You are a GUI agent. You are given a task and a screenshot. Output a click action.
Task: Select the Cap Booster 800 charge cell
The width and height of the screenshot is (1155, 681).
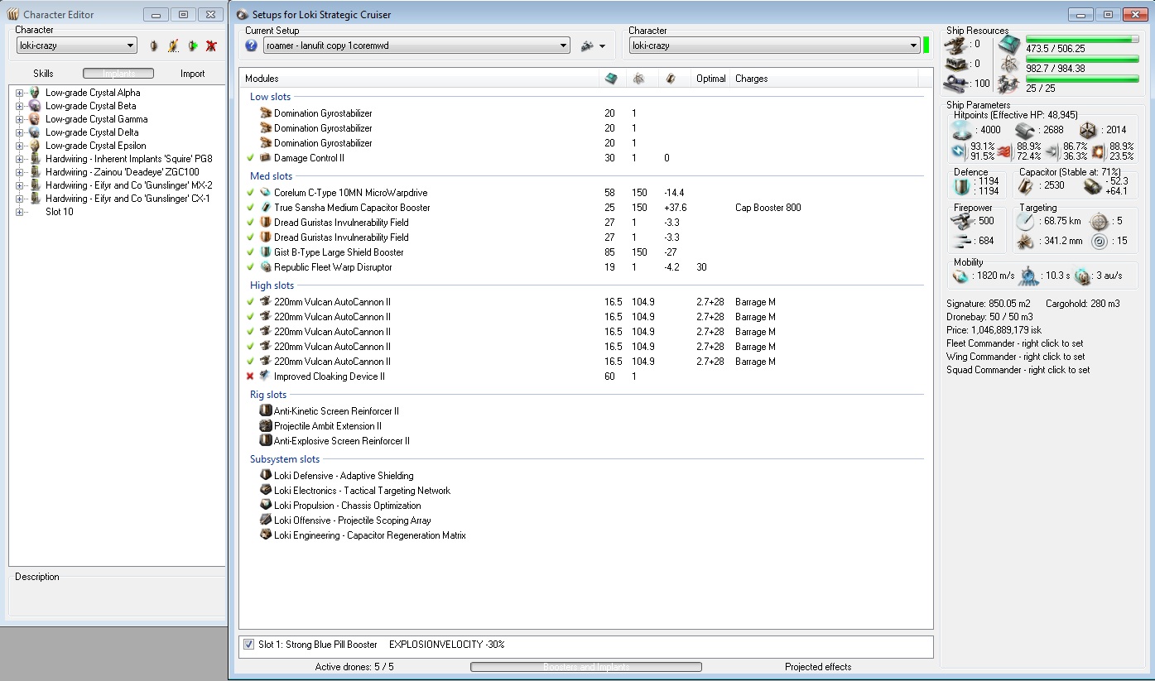pyautogui.click(x=768, y=208)
